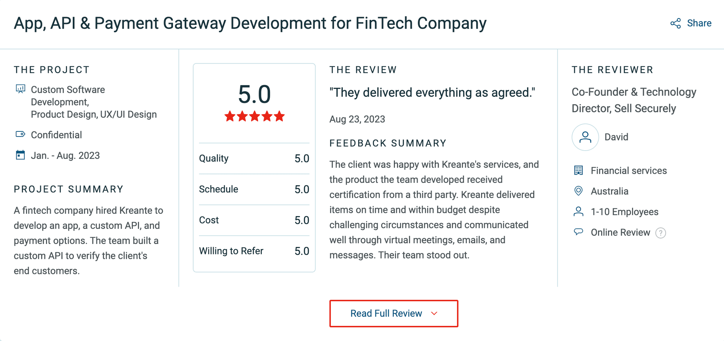The height and width of the screenshot is (341, 724).
Task: Click the Share link text
Action: pos(699,23)
